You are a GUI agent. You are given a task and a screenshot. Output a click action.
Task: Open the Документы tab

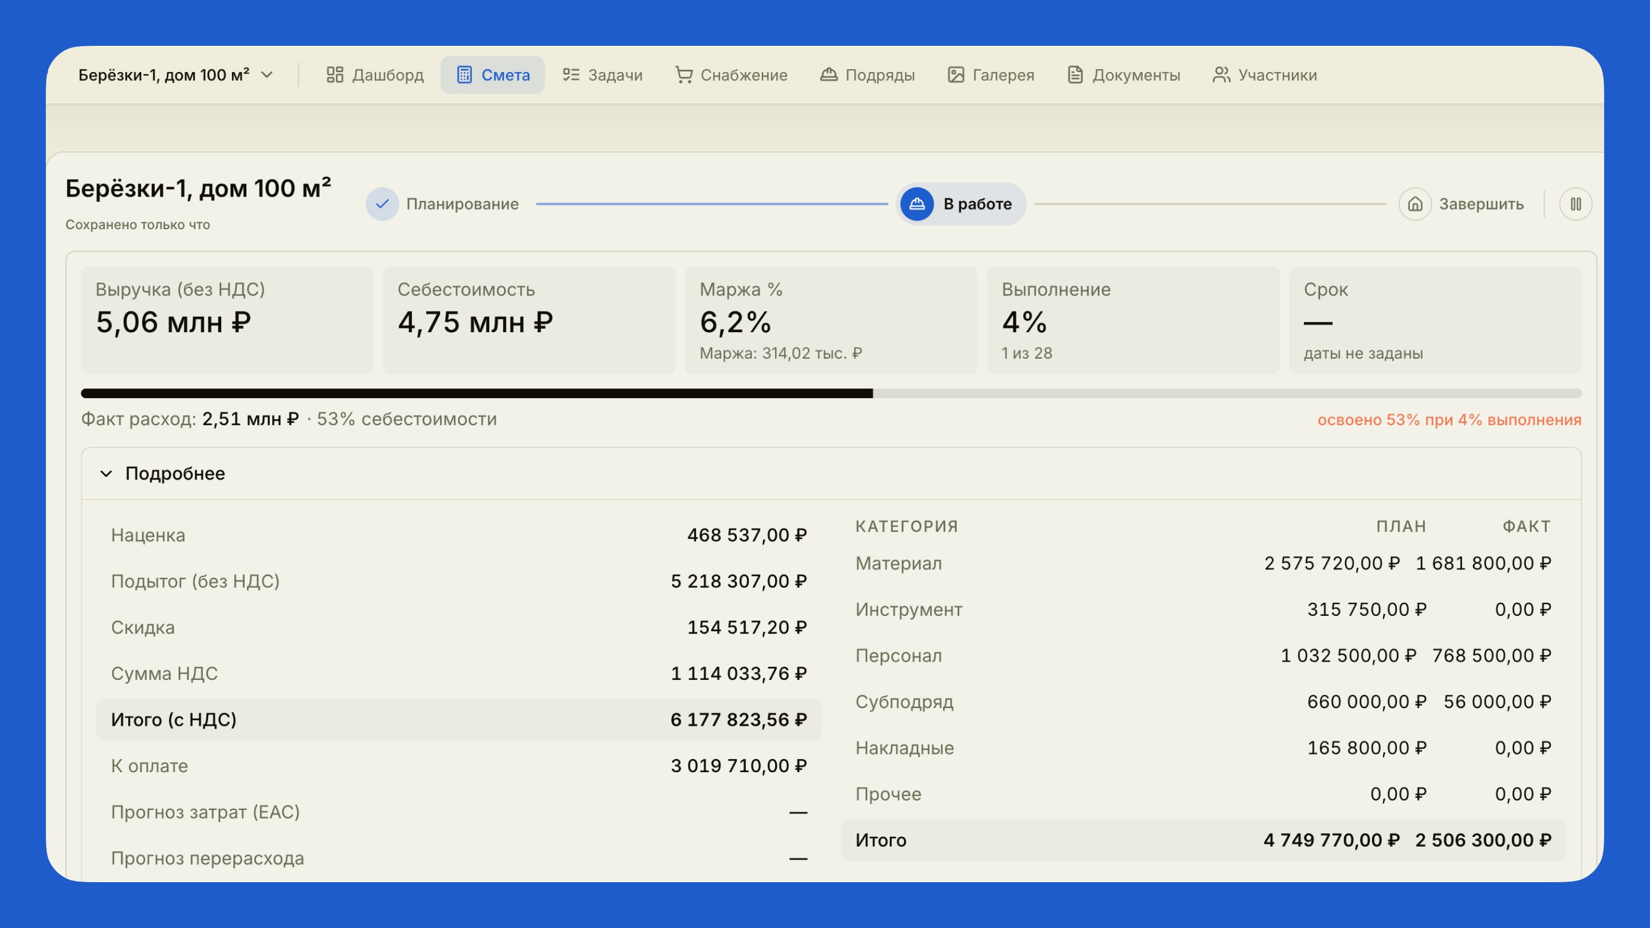click(1123, 75)
